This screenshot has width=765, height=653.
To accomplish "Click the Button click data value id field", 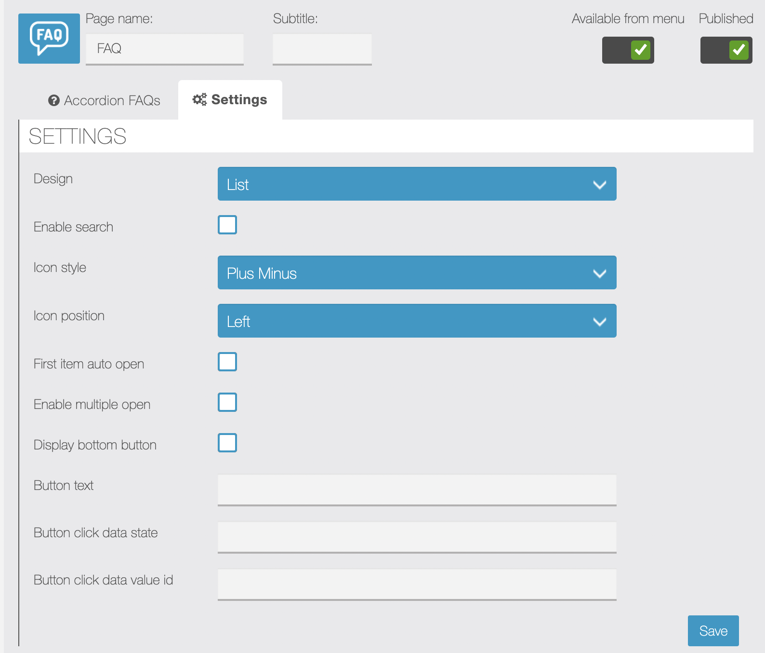I will tap(417, 585).
